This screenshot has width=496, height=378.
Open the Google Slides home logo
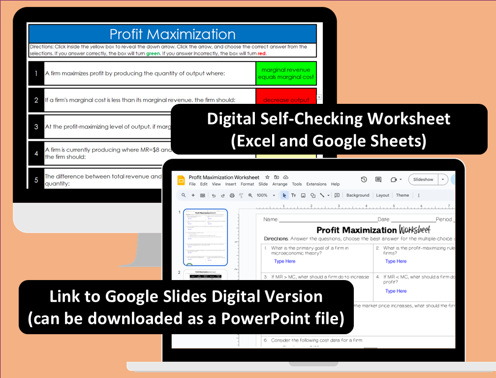(181, 180)
